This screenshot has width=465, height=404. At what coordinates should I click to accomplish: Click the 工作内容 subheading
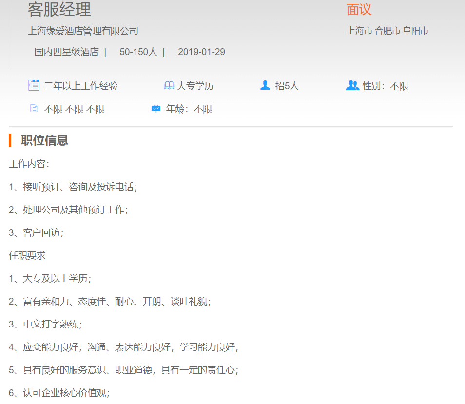click(29, 164)
